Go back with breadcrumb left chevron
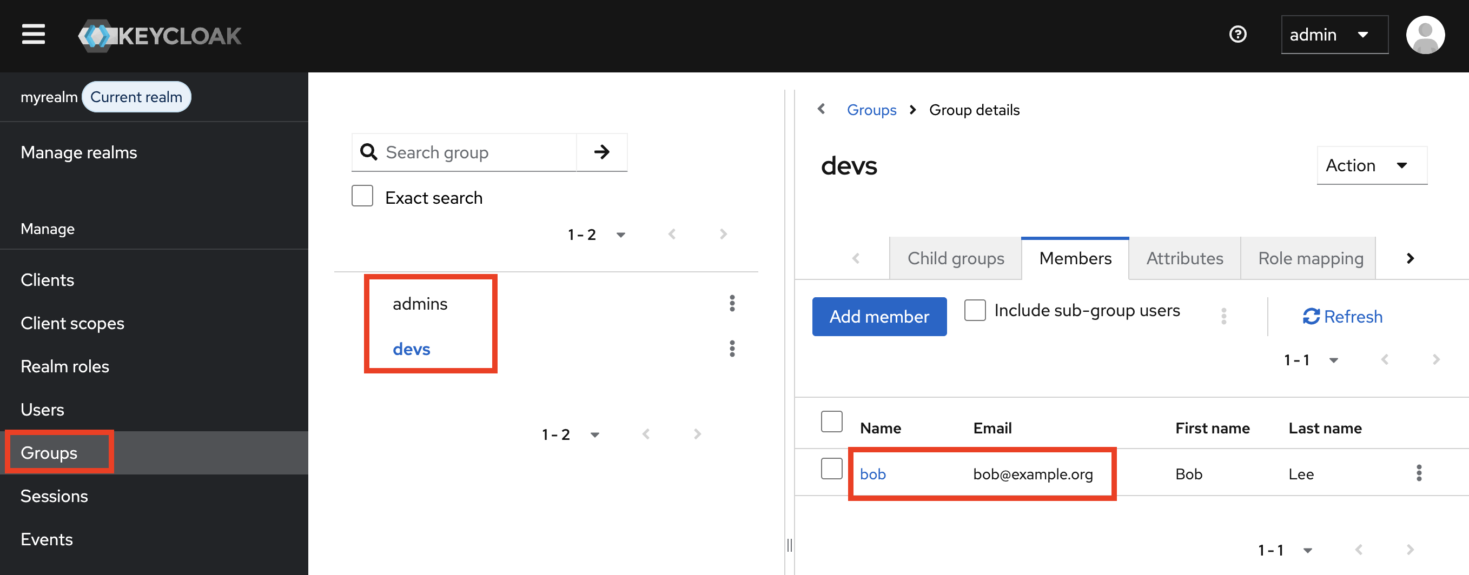Image resolution: width=1469 pixels, height=575 pixels. pyautogui.click(x=821, y=108)
